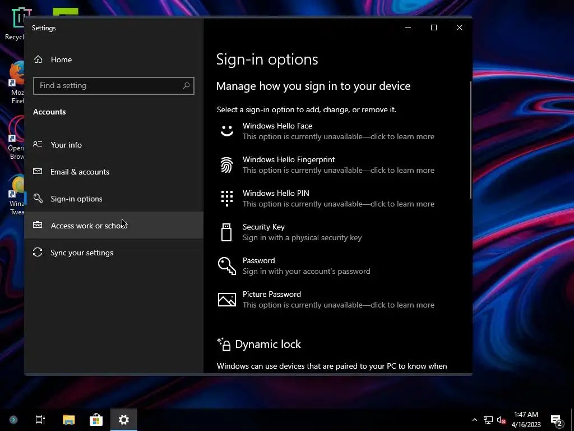Open Email & accounts page

(114, 172)
